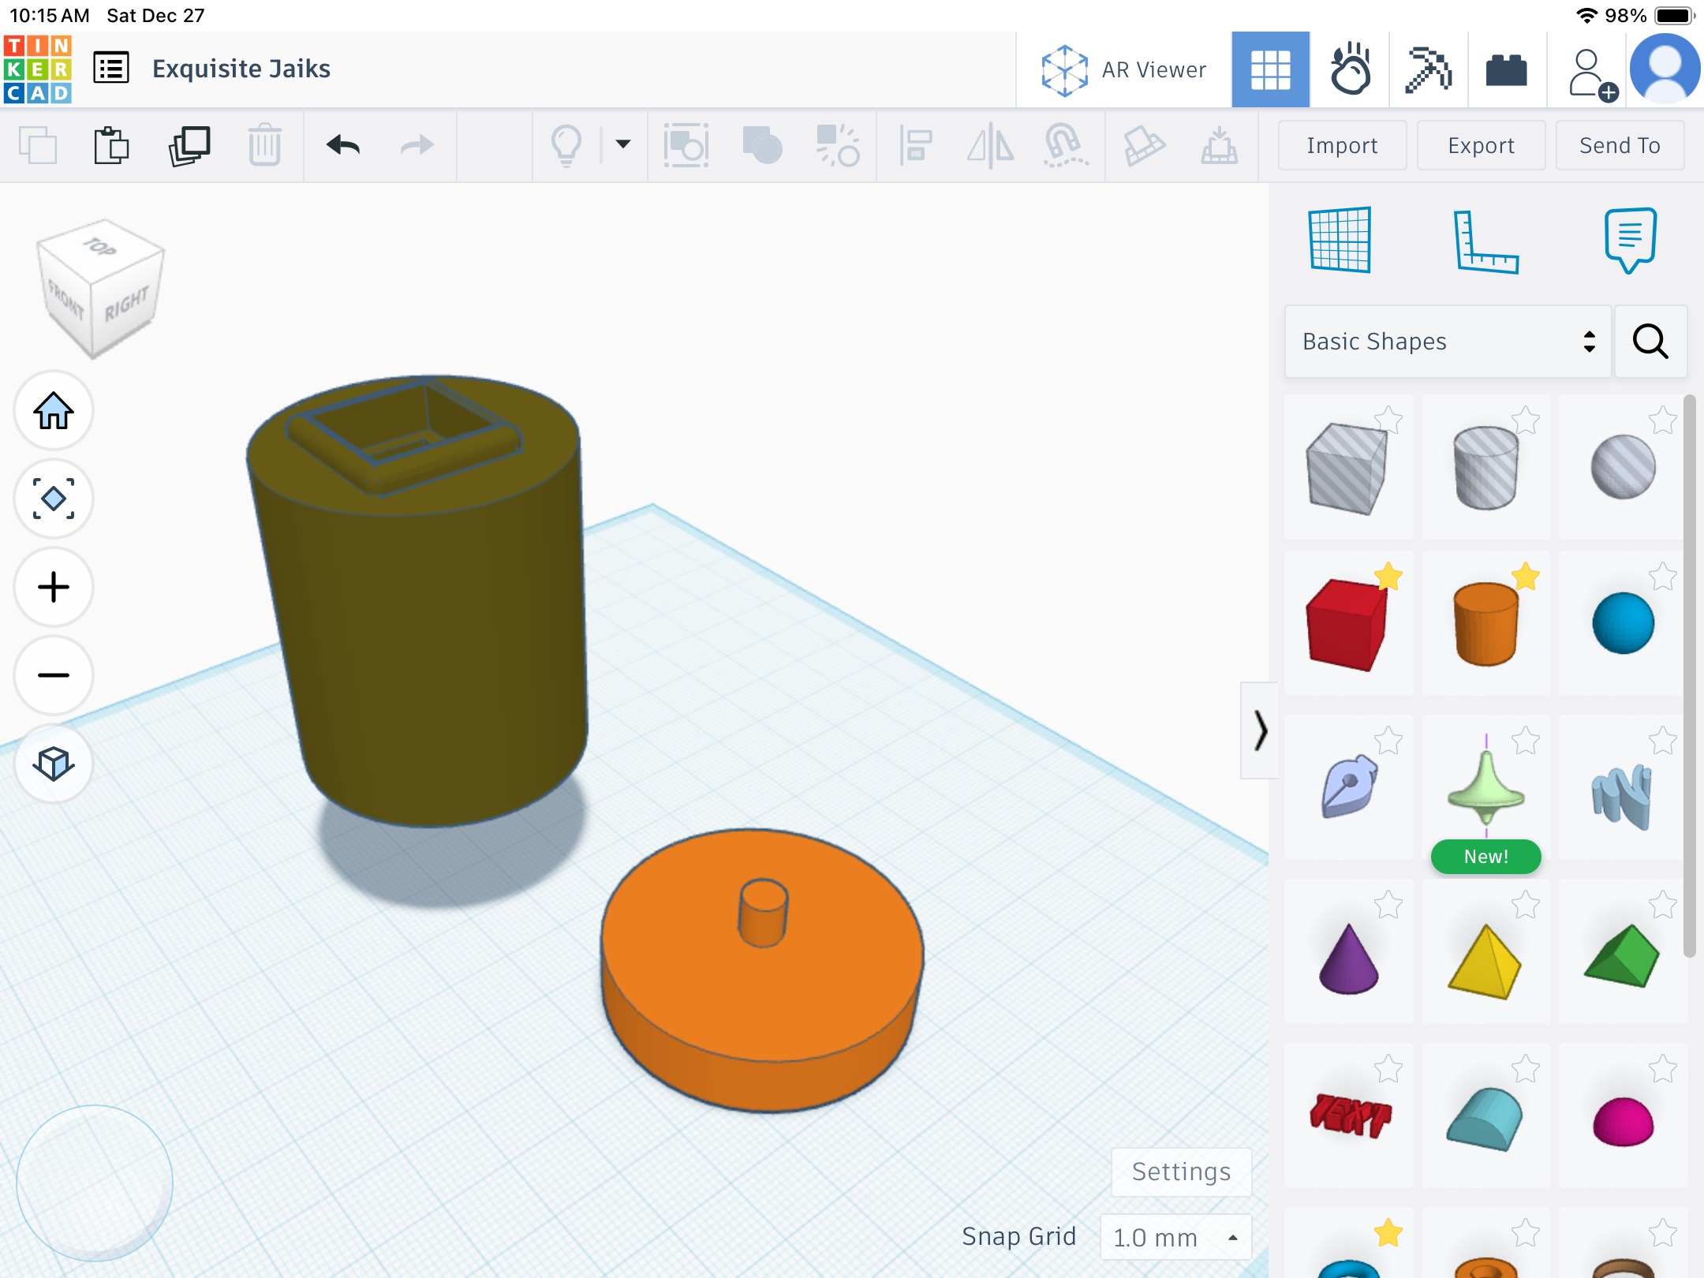Image resolution: width=1704 pixels, height=1278 pixels.
Task: Zoom out with the minus button
Action: [54, 675]
